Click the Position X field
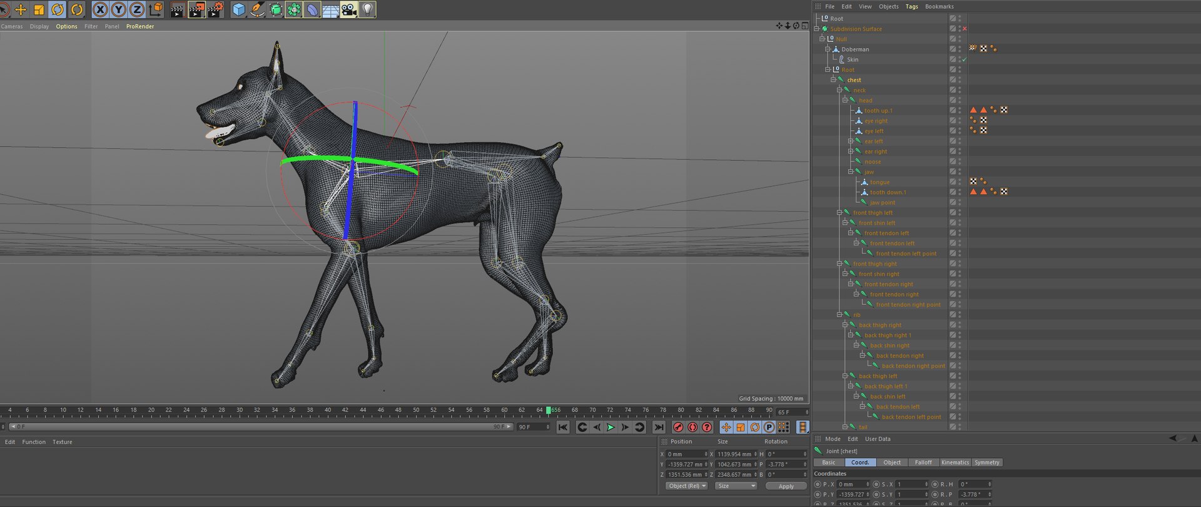This screenshot has height=507, width=1201. click(x=687, y=454)
